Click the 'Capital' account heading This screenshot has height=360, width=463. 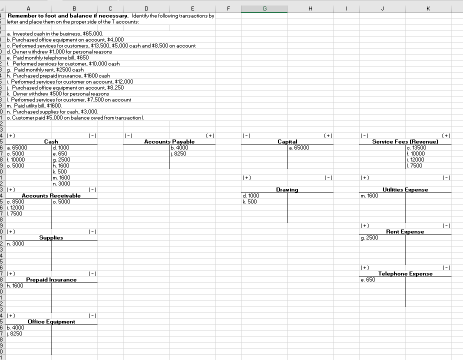(287, 141)
